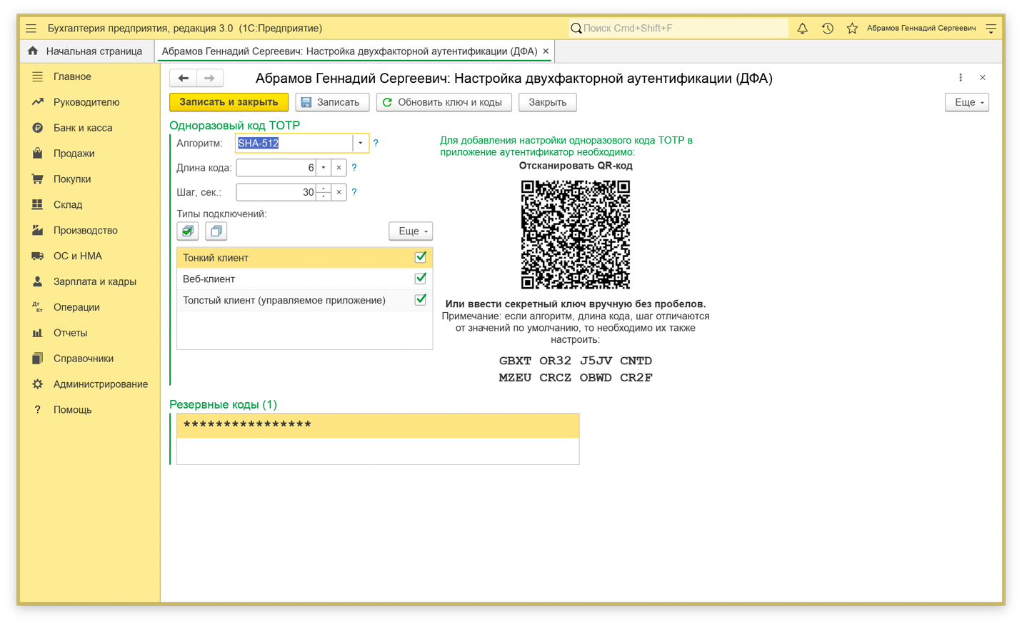Open the ОС и НМА section
Image resolution: width=1022 pixels, height=625 pixels.
tap(78, 256)
